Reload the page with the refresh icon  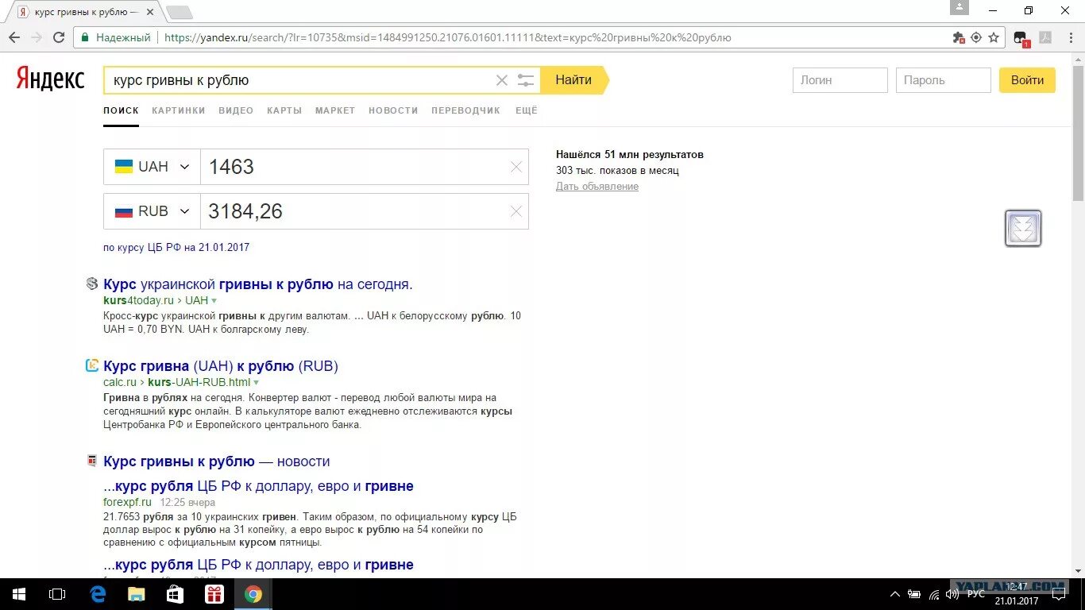click(x=59, y=37)
